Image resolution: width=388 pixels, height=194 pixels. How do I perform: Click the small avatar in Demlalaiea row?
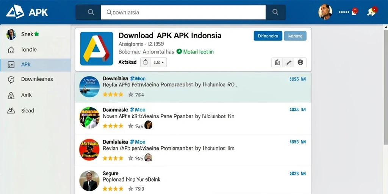tap(148, 157)
